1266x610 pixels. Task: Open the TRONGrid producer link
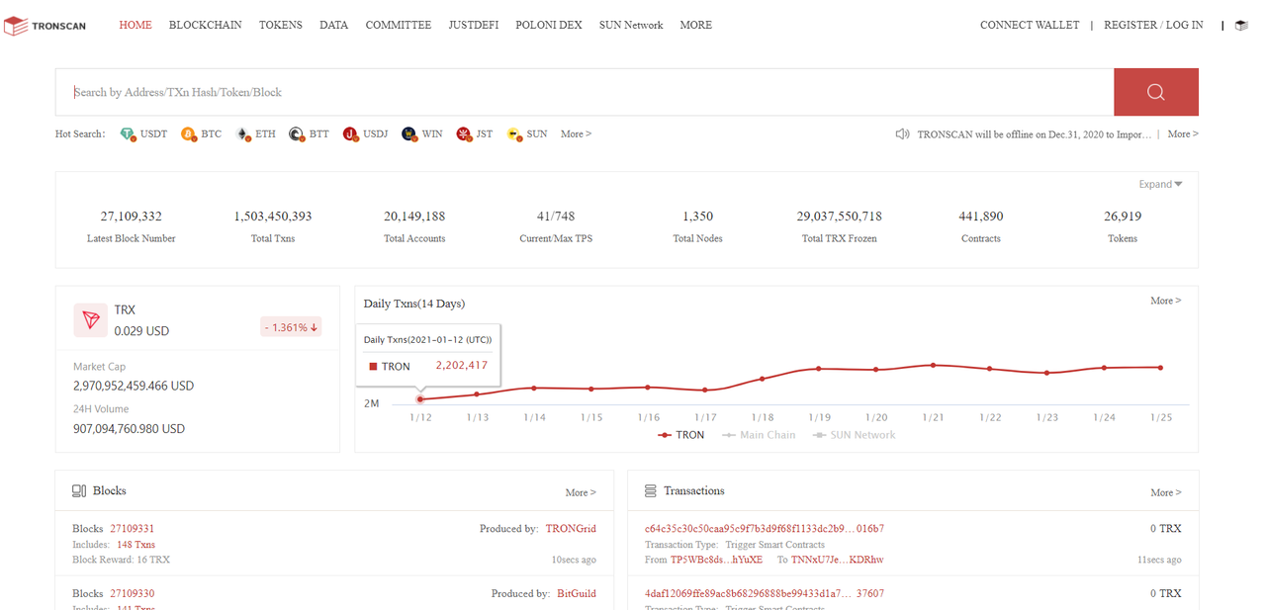[x=571, y=529]
